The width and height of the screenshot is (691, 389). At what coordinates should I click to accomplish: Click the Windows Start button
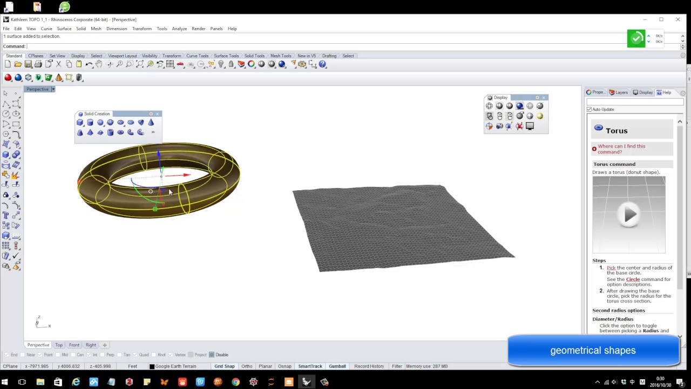[x=5, y=382]
